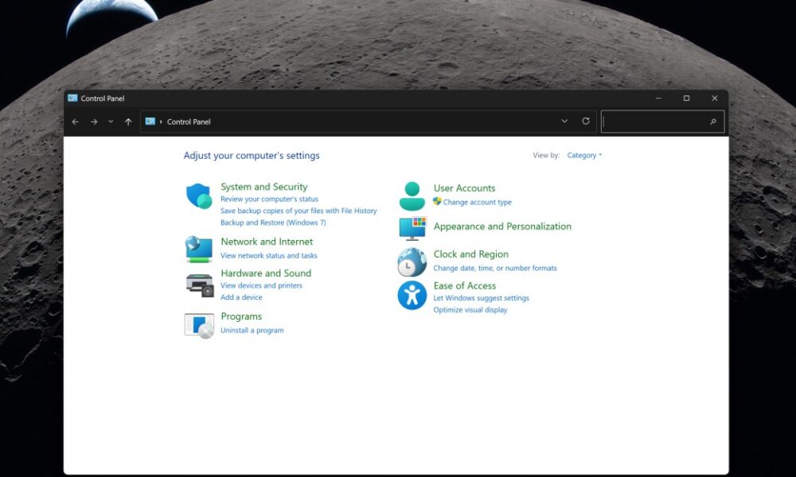Click the Programs category icon
Image resolution: width=796 pixels, height=477 pixels.
(x=199, y=325)
